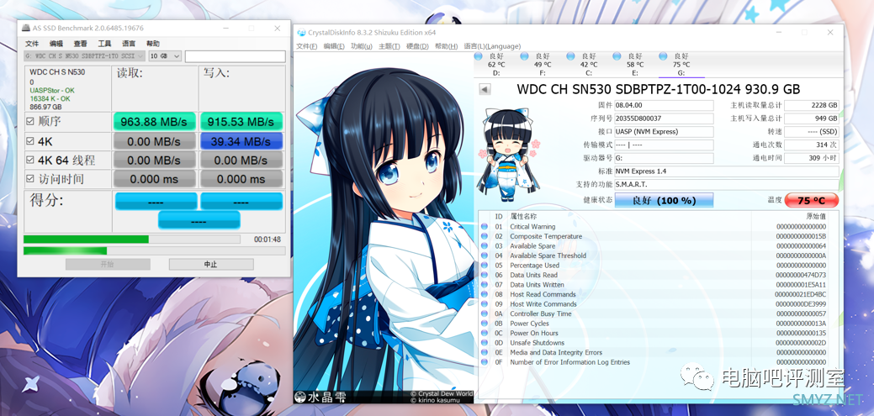The width and height of the screenshot is (874, 416).
Task: Select drive G: status icon at 75 °C
Action: click(x=663, y=56)
